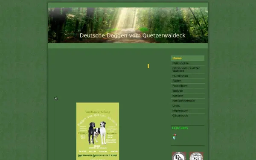The height and width of the screenshot is (160, 256).
Task: Click the forest header banner image
Action: (128, 25)
